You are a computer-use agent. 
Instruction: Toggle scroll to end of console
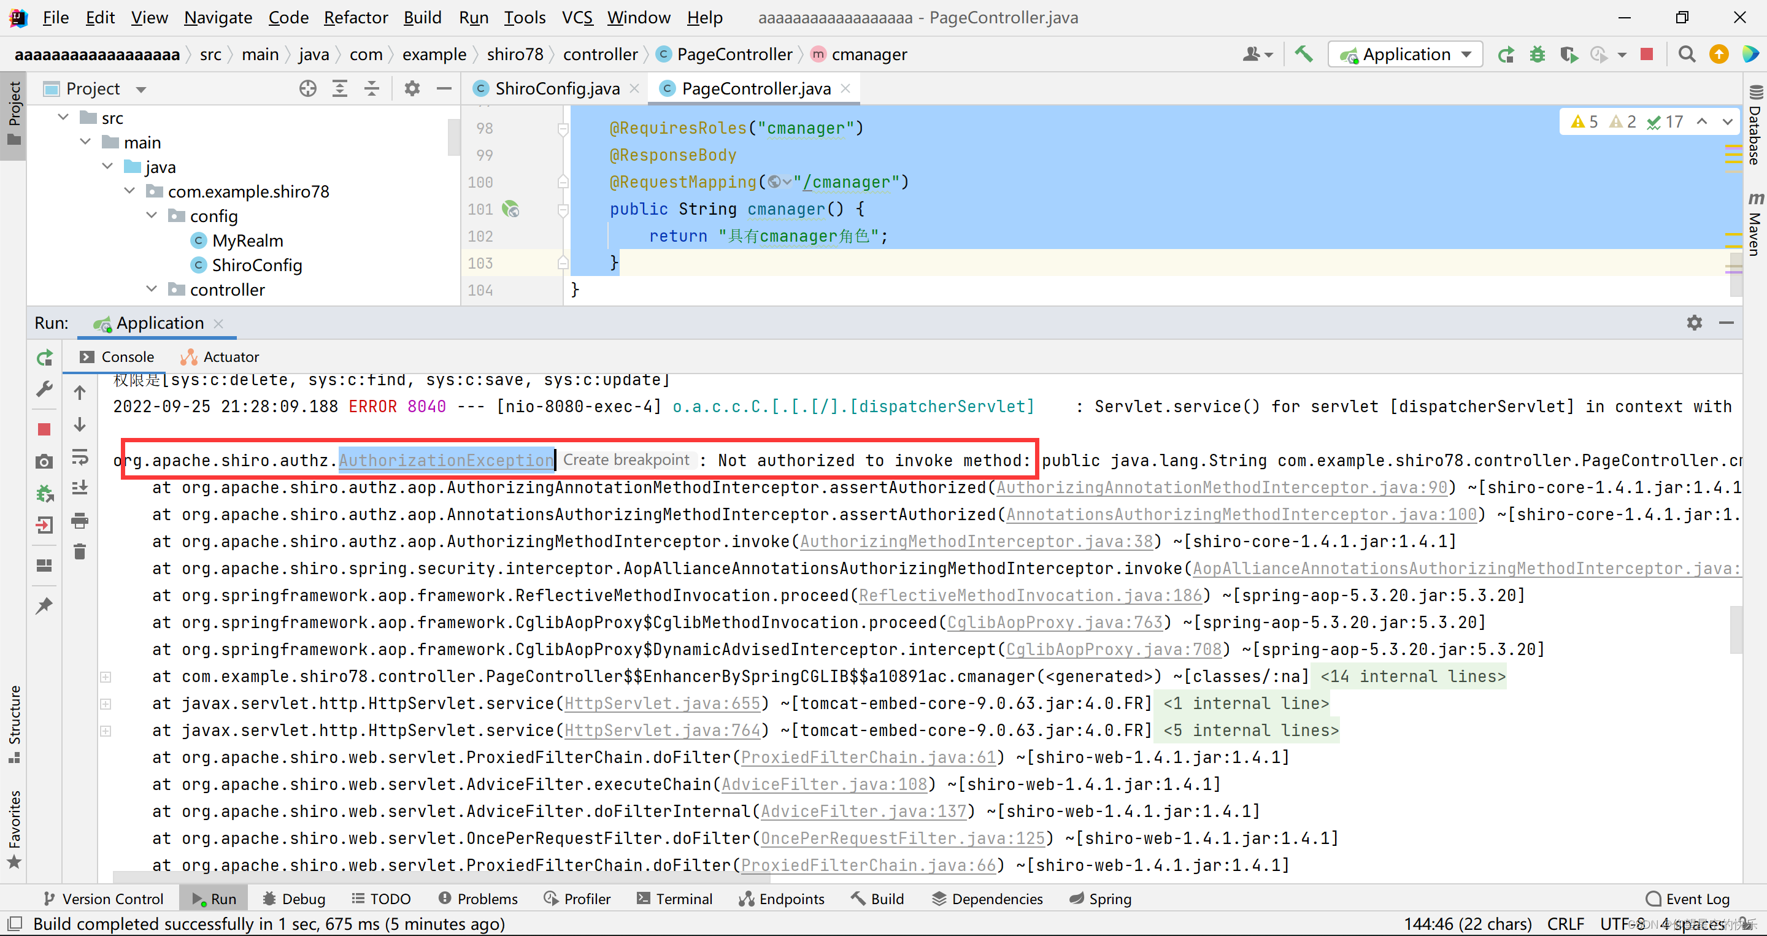(x=80, y=488)
